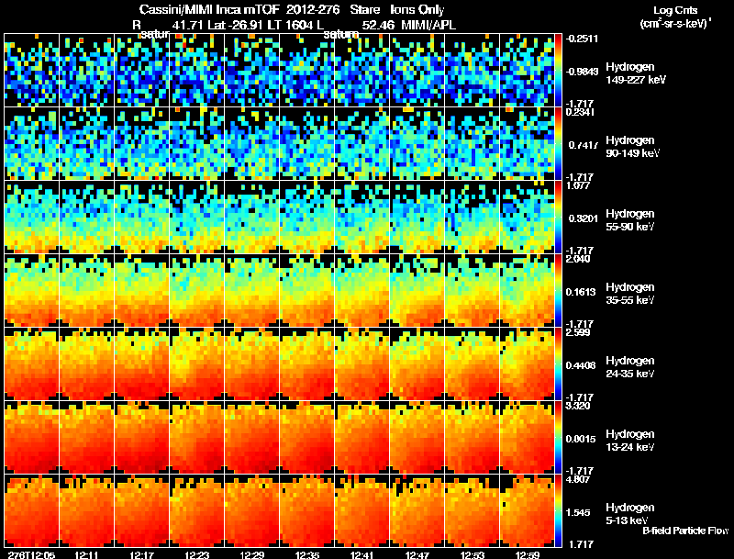Click the 4.807 maximum value on the color scale

click(577, 479)
